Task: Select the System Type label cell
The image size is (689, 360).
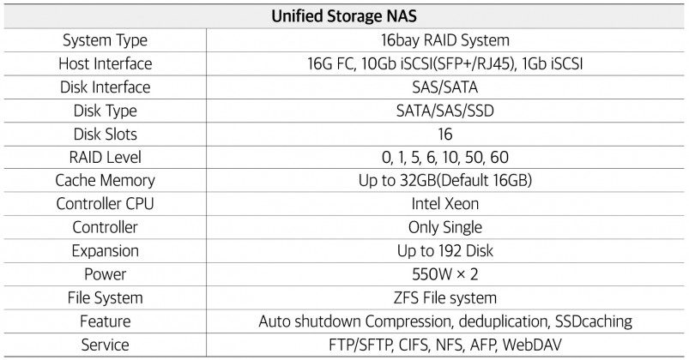Action: click(105, 40)
